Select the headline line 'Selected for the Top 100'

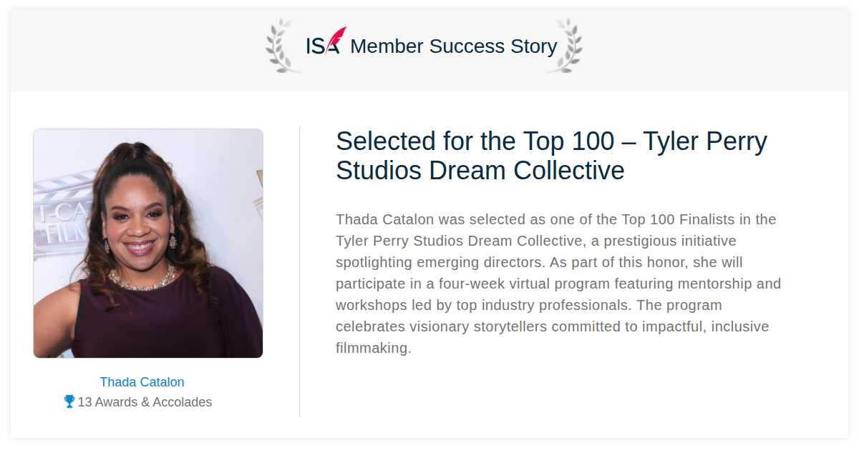[x=475, y=141]
